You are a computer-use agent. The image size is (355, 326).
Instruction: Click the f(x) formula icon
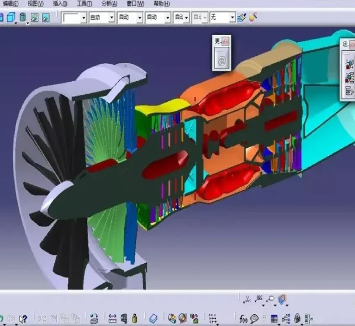tap(243, 319)
